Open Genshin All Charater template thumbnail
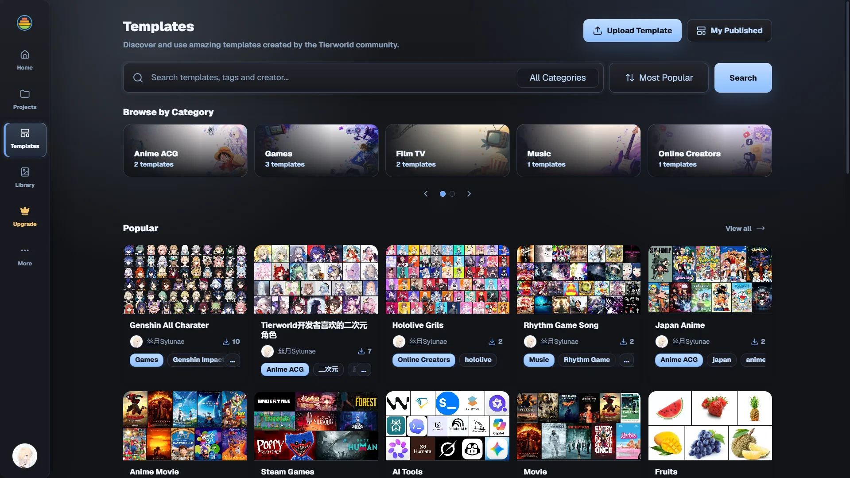This screenshot has height=478, width=850. click(185, 279)
